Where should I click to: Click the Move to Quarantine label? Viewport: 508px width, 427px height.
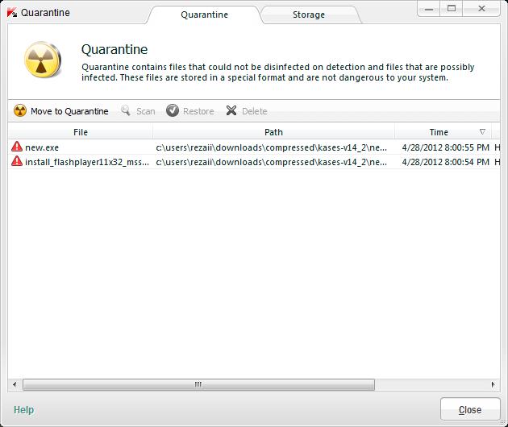(x=69, y=111)
